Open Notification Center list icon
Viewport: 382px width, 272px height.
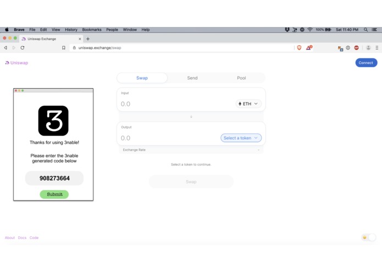coord(374,30)
